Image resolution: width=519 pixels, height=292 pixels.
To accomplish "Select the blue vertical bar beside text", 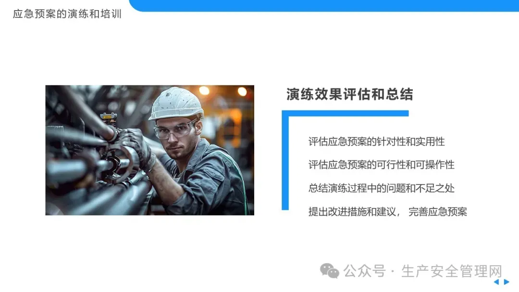I will point(285,160).
